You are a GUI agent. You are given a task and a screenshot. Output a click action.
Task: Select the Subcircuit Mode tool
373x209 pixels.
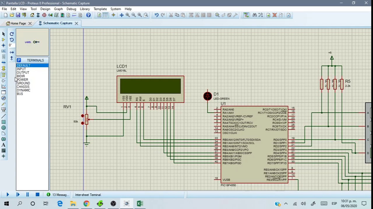tap(3, 69)
